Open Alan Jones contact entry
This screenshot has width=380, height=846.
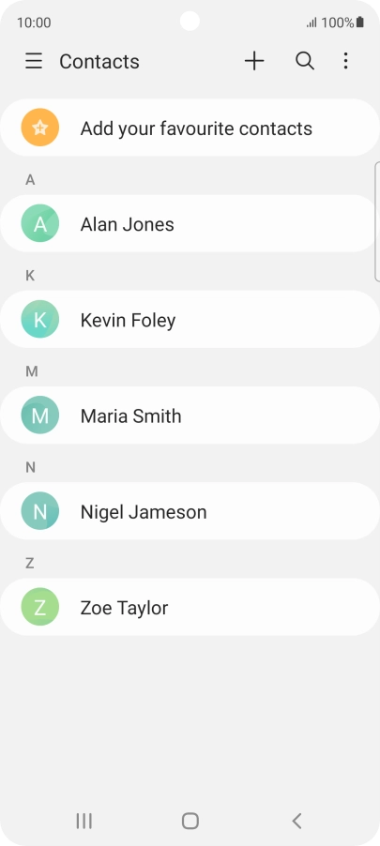190,223
